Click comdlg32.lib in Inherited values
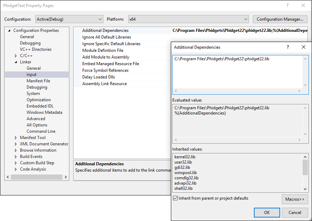This screenshot has height=221, width=312. pos(186,178)
